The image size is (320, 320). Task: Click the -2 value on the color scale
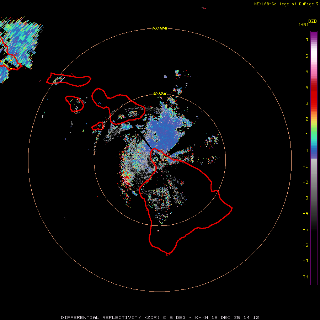[305, 182]
